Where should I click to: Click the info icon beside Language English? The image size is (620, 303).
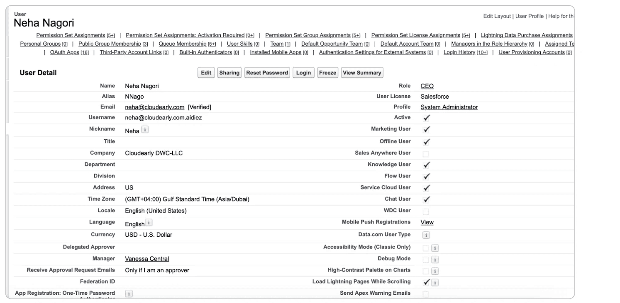[149, 223]
